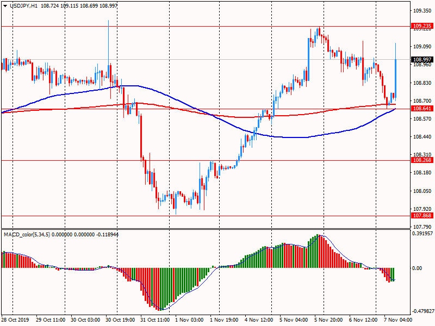Click the triangle arrow beside USDJPY,H1
The height and width of the screenshot is (326, 435).
pyautogui.click(x=5, y=5)
